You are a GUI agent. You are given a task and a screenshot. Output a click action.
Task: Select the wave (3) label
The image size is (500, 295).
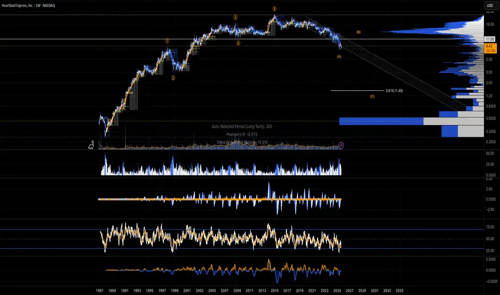(236, 18)
